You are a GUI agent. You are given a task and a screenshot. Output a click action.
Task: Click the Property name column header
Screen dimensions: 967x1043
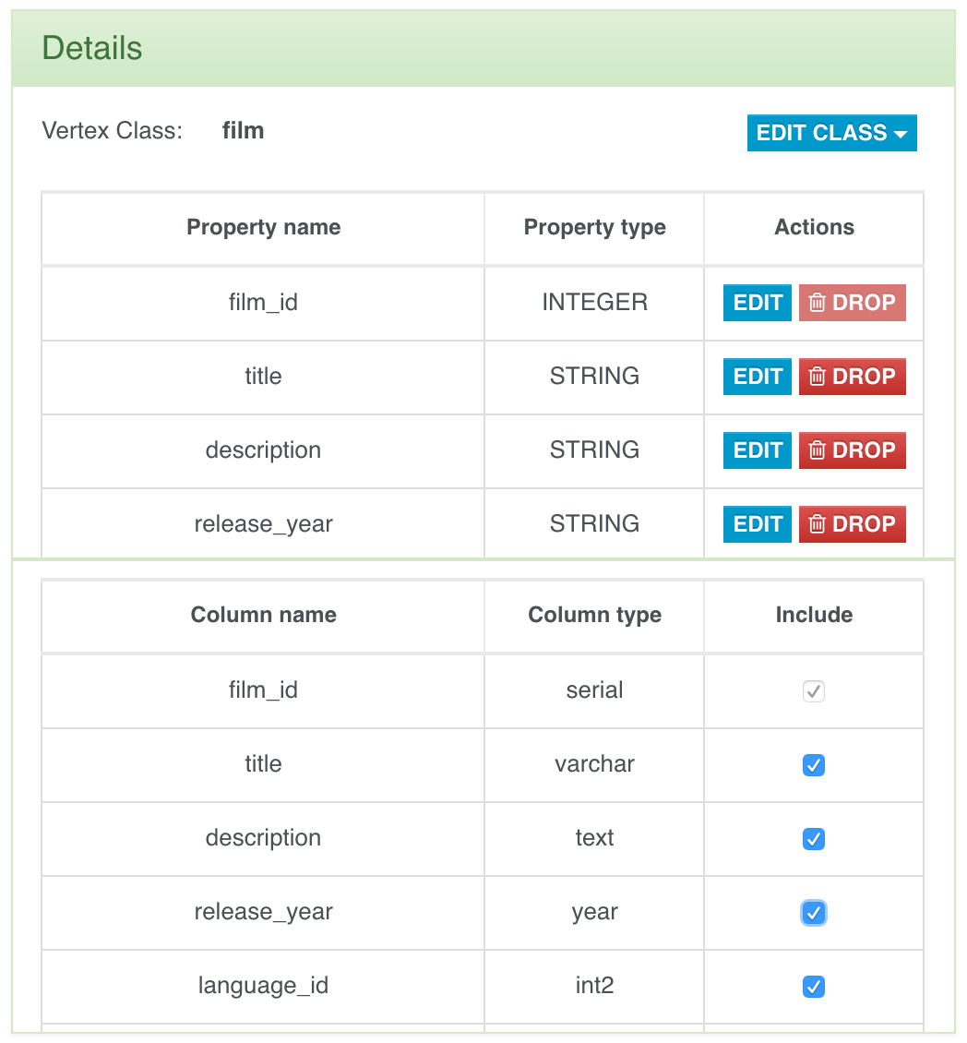pos(263,228)
